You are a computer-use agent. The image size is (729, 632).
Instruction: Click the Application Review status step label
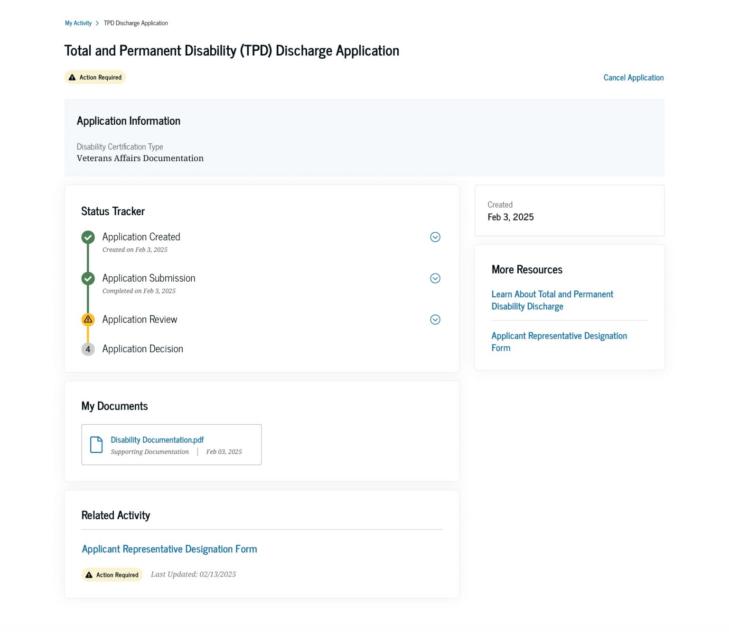140,320
